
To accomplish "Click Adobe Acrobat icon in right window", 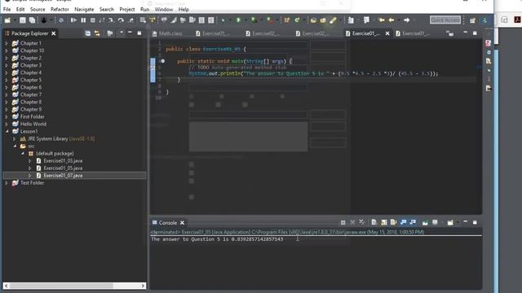I will pos(517,20).
